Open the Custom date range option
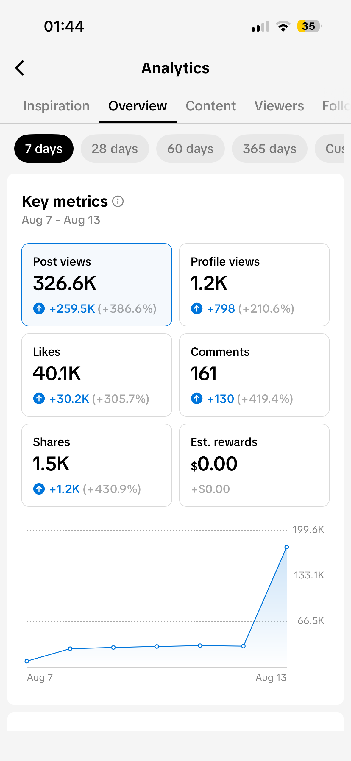Viewport: 351px width, 761px height. pos(329,149)
